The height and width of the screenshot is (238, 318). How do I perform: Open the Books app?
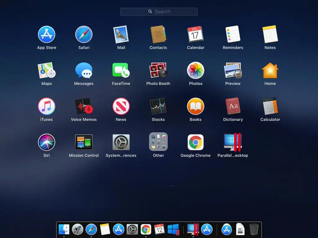pyautogui.click(x=196, y=106)
